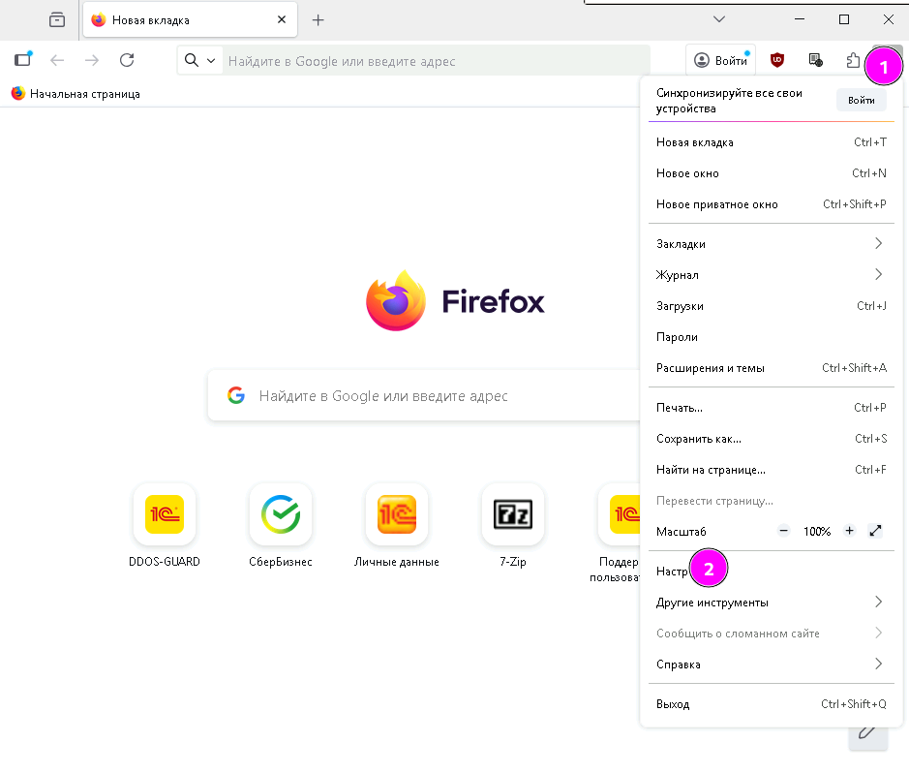Screen dimensions: 909x773
Task: Zoom out using the minus button
Action: point(783,531)
